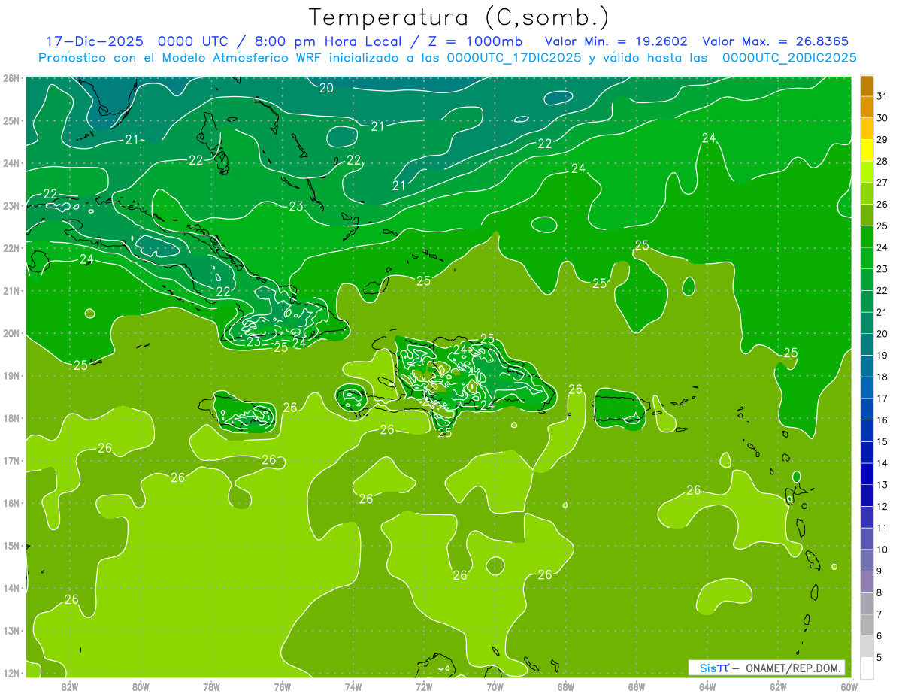Click the "72W" longitude axis label

coord(424,686)
